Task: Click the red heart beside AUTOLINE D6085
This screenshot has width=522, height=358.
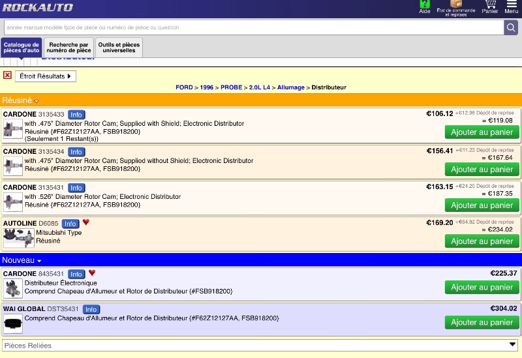Action: pos(86,222)
